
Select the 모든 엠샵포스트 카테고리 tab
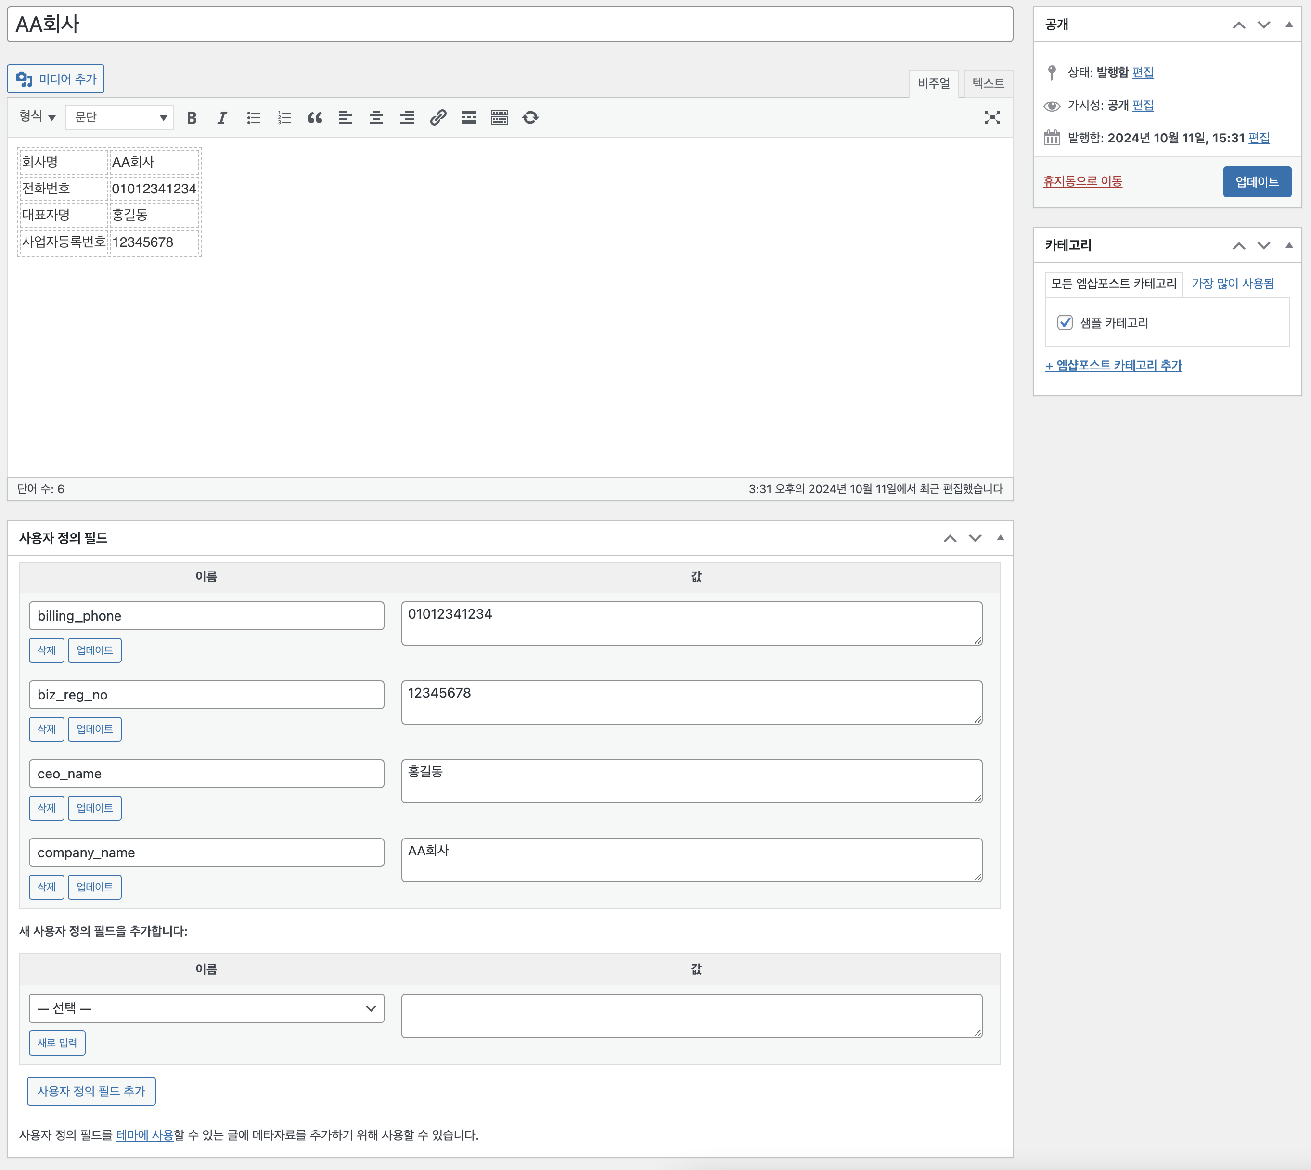click(1114, 283)
